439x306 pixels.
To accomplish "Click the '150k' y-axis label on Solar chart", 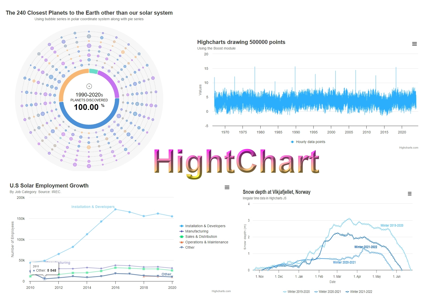I will (21, 219).
